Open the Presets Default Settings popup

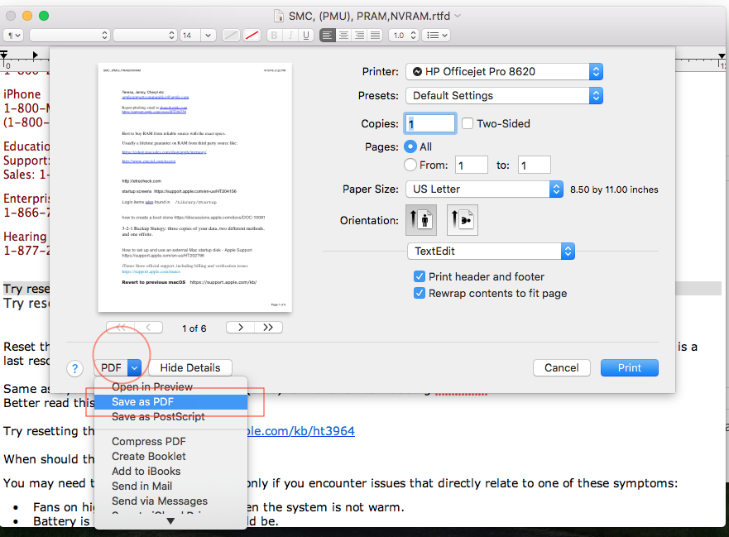pos(505,96)
